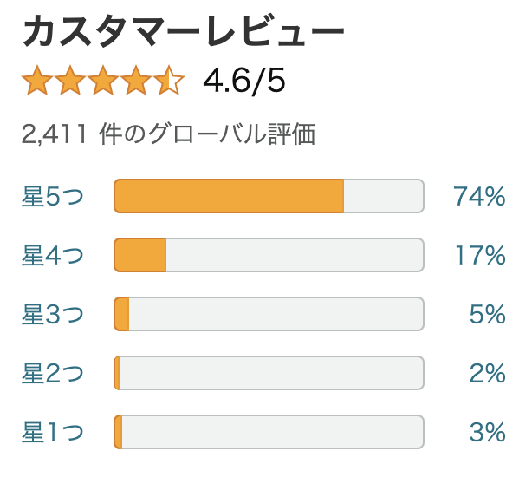The image size is (532, 477).
Task: Select the 74% percentage link
Action: click(479, 196)
